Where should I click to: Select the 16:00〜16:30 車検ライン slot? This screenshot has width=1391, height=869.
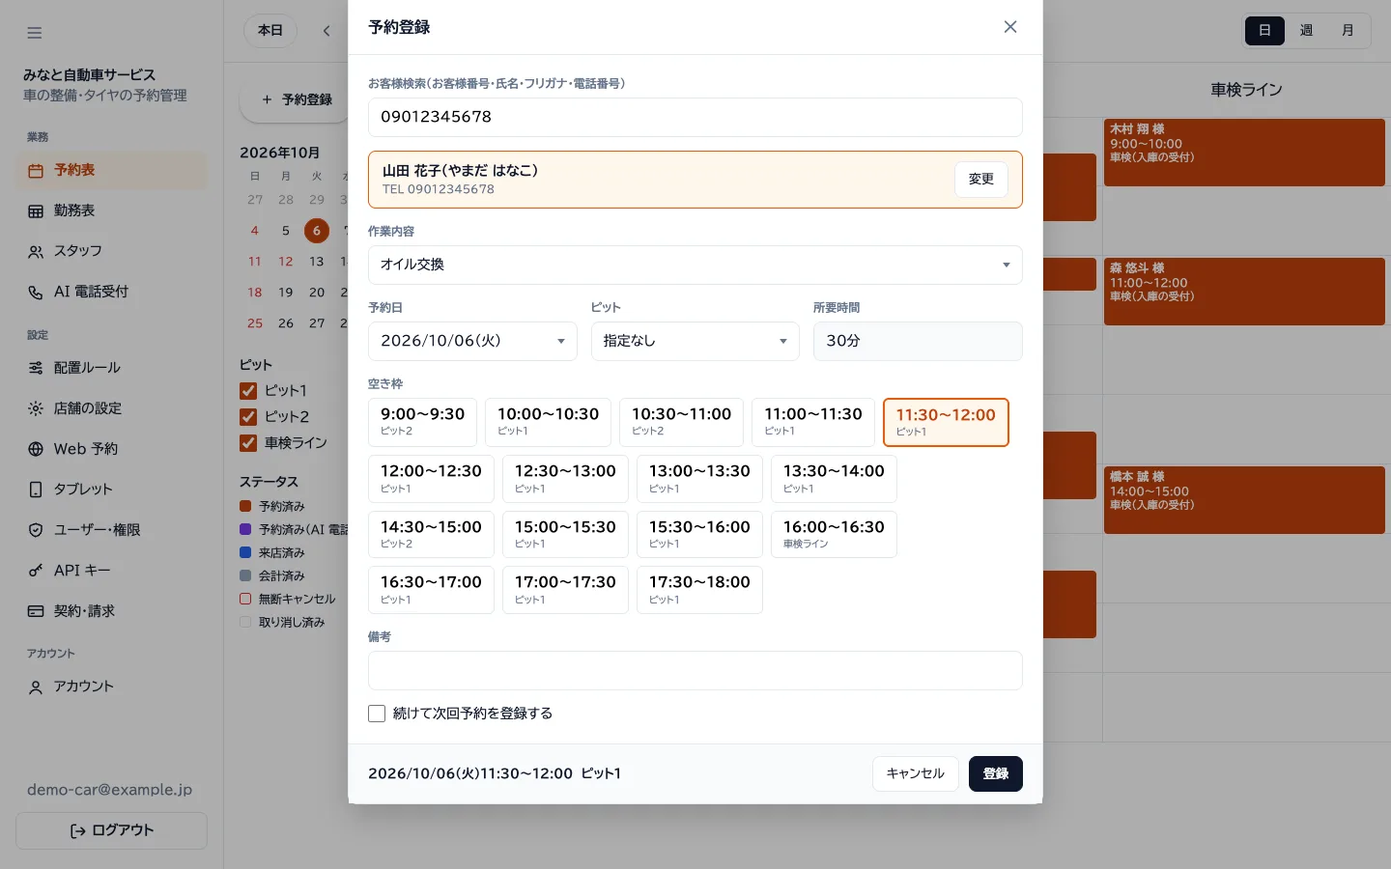pos(834,534)
